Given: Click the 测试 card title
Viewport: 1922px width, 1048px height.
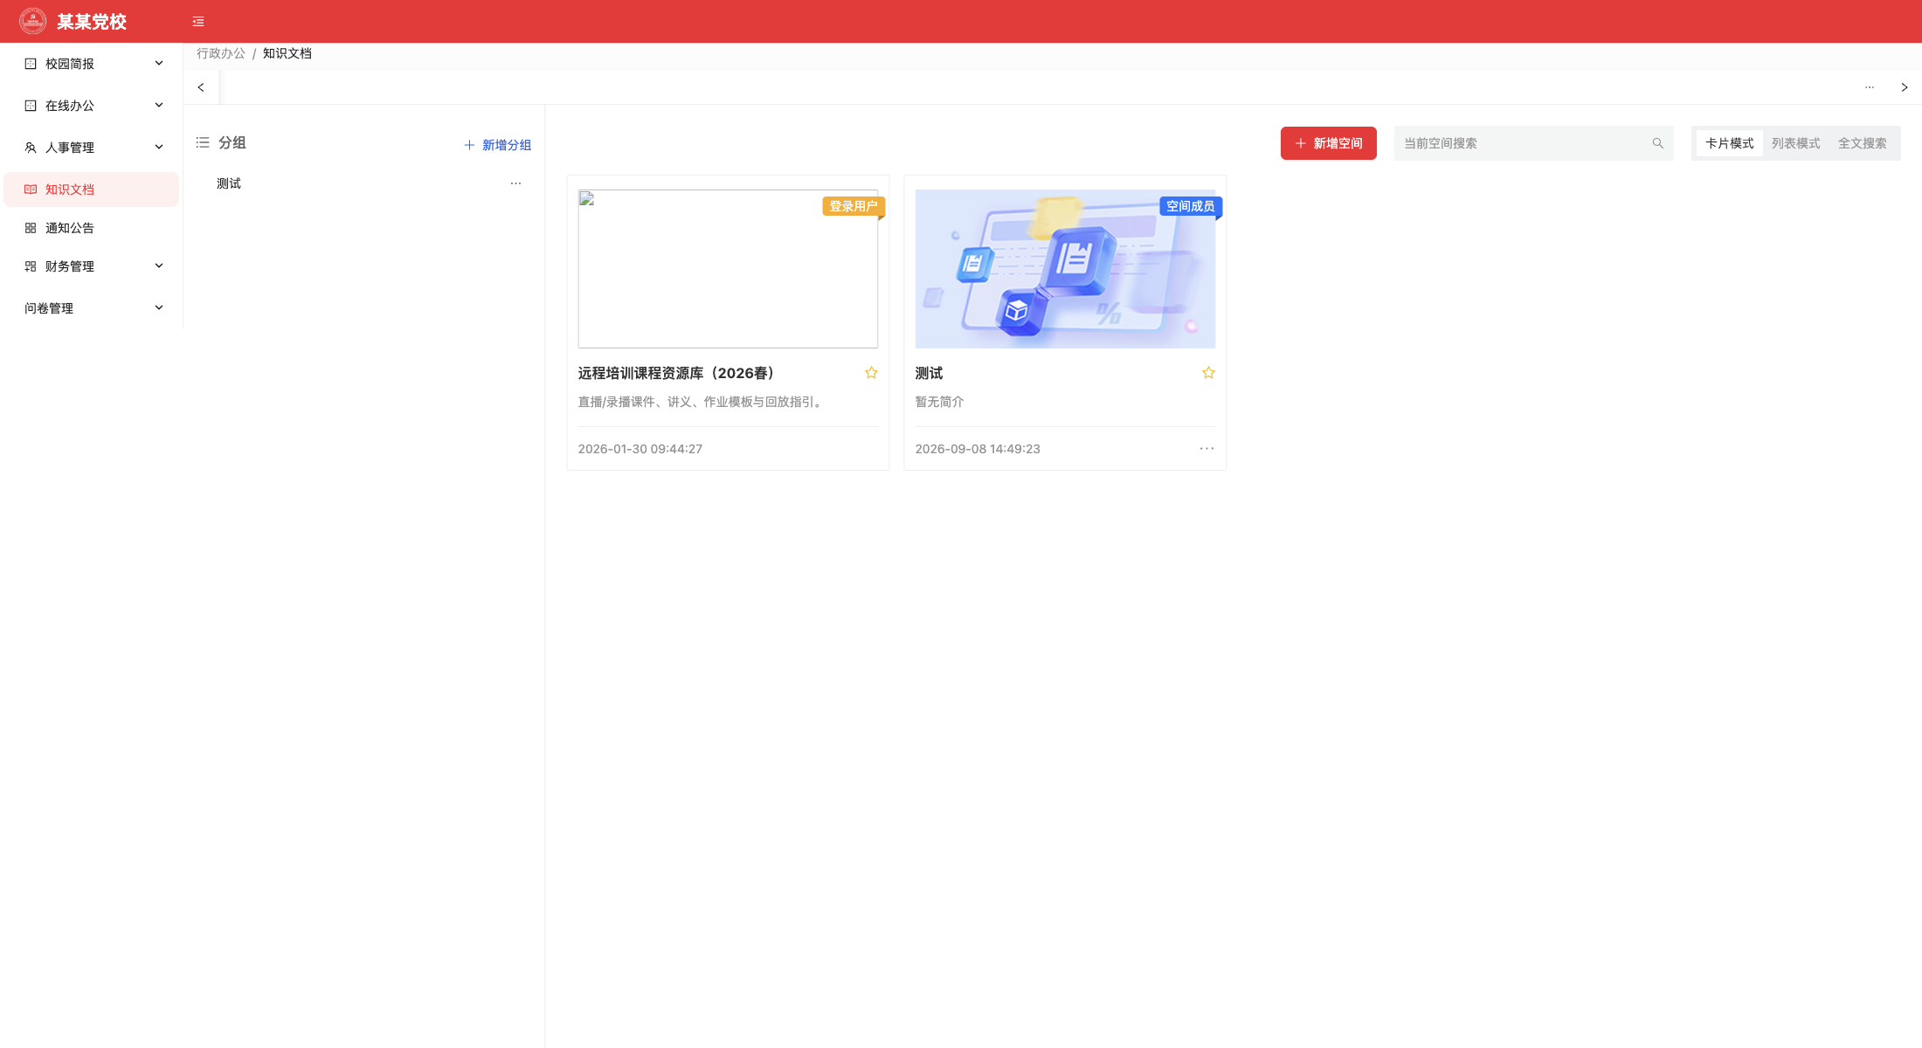Looking at the screenshot, I should coord(929,373).
